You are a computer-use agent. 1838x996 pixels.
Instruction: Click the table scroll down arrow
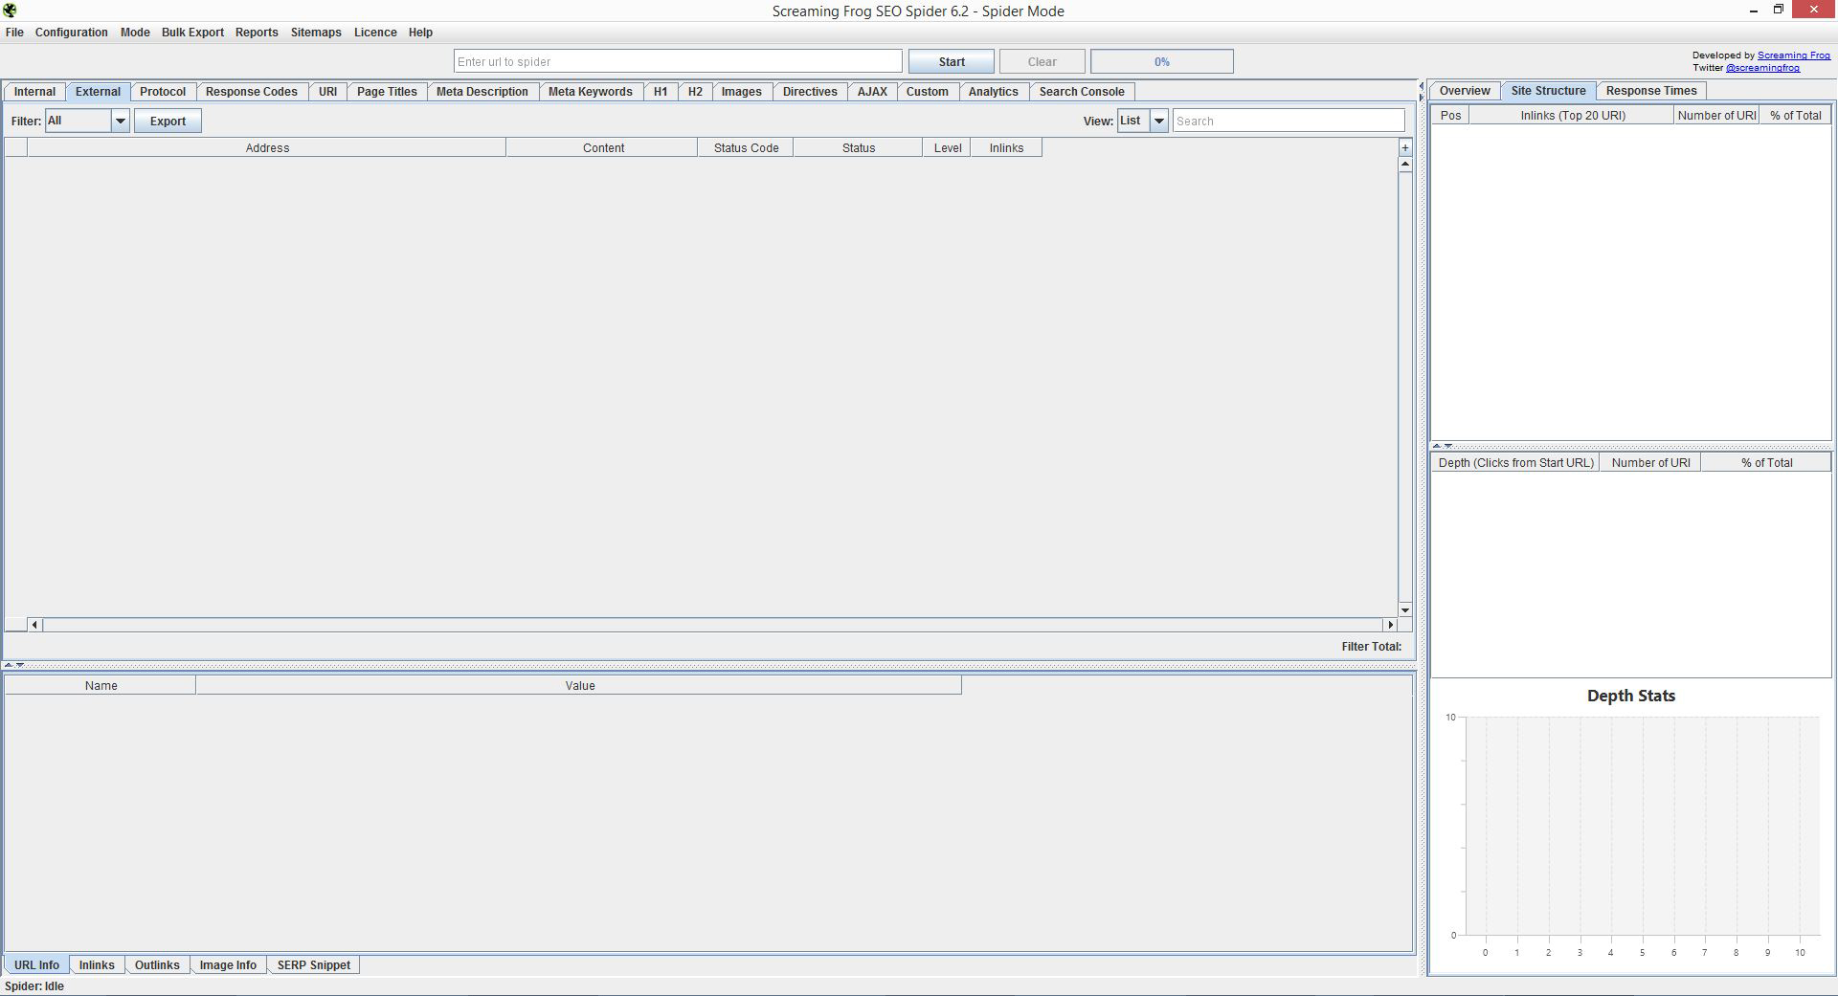pos(1404,609)
